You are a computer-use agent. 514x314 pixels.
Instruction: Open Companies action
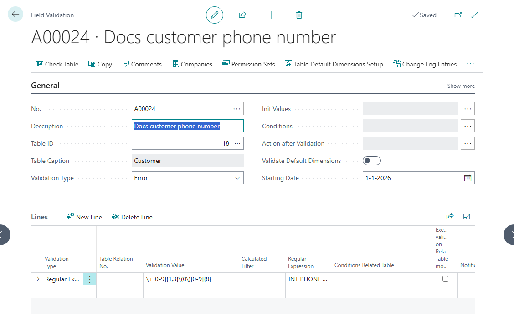tap(192, 64)
